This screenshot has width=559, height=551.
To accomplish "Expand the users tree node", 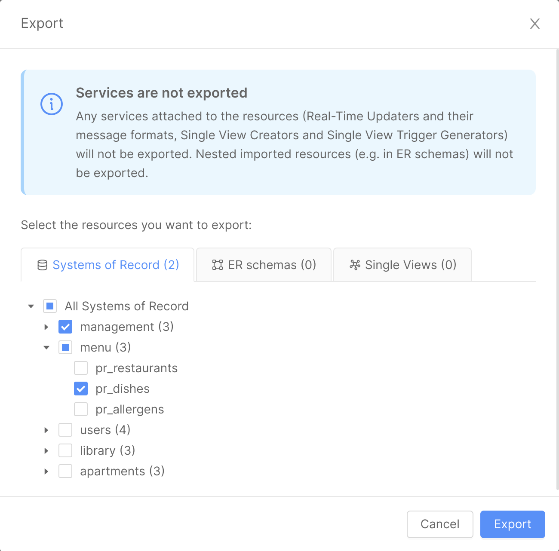I will pos(46,430).
